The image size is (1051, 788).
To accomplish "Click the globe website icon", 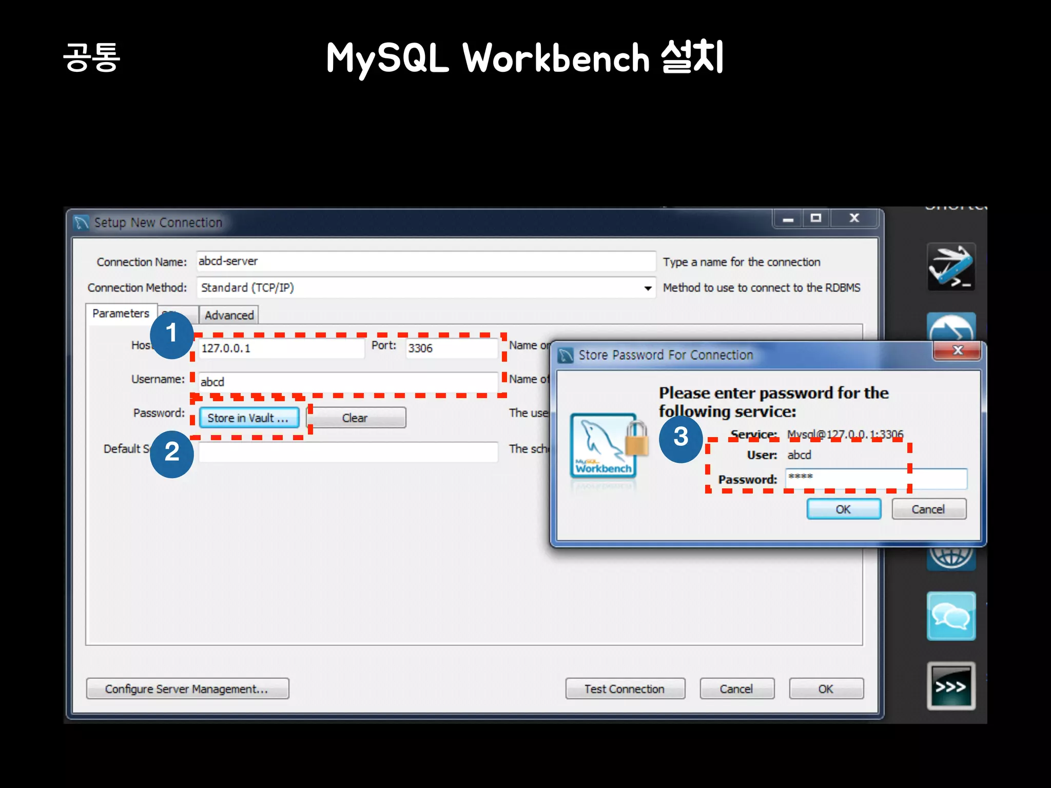I will click(951, 558).
